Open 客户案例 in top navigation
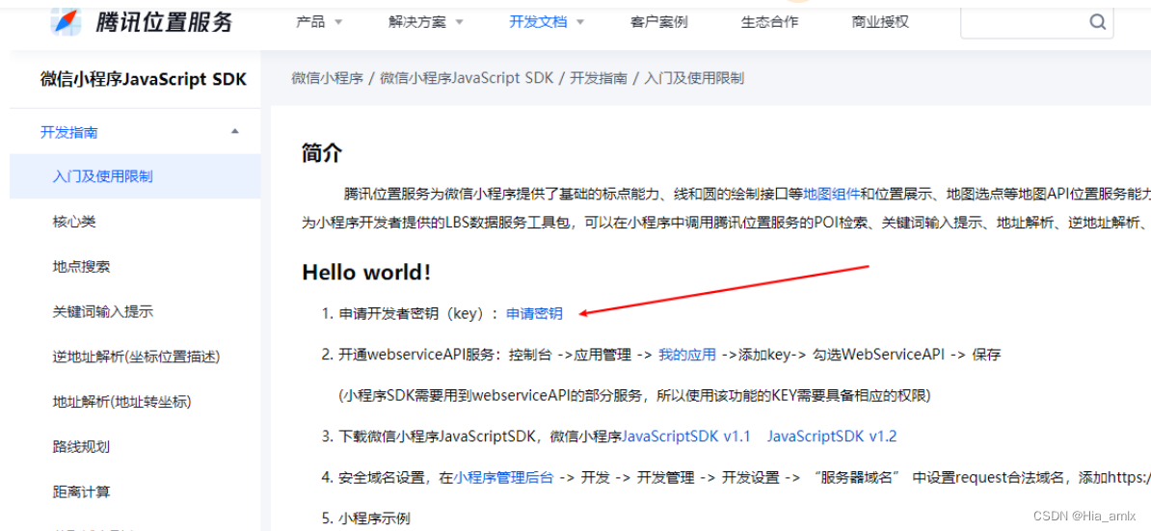The height and width of the screenshot is (531, 1151). click(x=658, y=22)
